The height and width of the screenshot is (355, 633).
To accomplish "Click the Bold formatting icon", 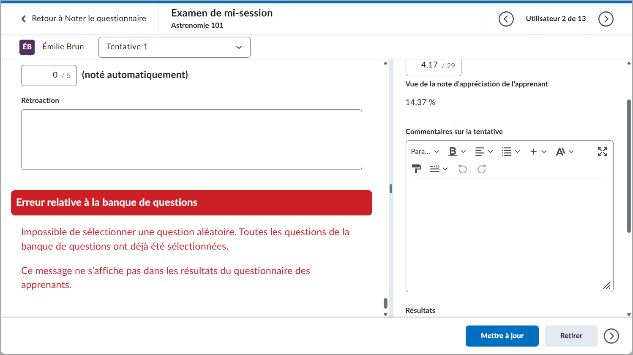I will pos(453,151).
